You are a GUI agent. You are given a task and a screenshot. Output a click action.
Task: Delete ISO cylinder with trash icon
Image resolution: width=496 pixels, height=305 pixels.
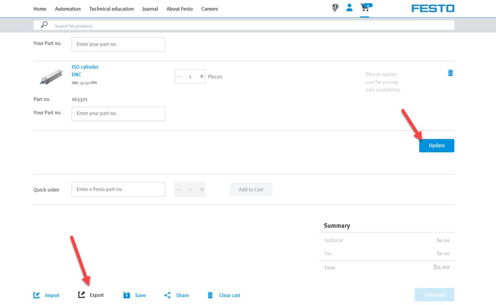tap(451, 73)
